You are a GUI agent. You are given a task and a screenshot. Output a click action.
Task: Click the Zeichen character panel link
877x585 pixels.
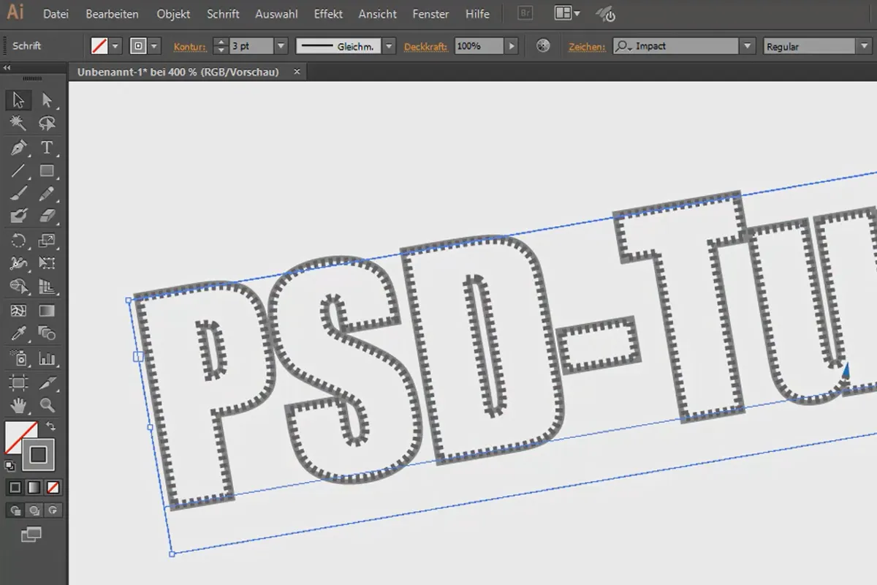(587, 46)
